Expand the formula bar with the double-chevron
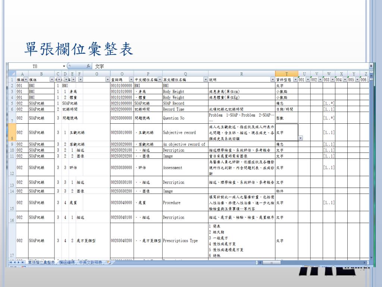 point(371,66)
